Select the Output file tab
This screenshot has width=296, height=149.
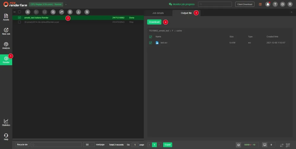(x=186, y=13)
